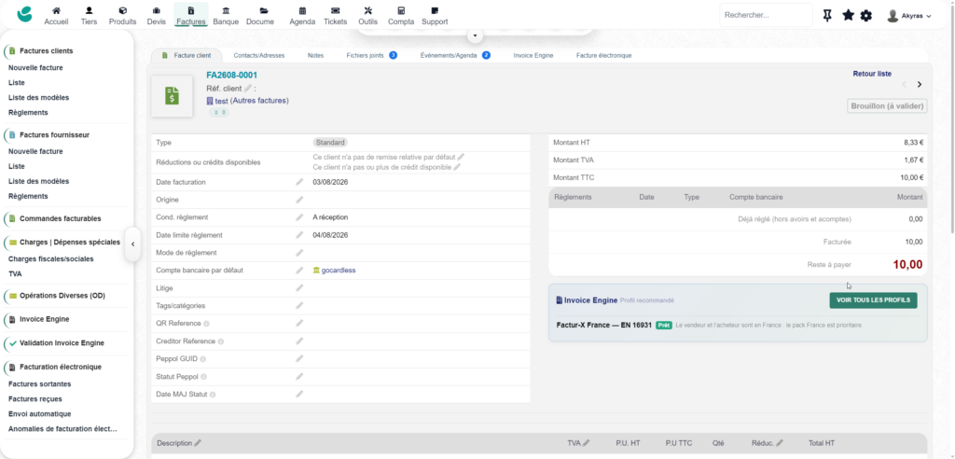Image resolution: width=955 pixels, height=459 pixels.
Task: Open the Banque menu icon
Action: click(226, 10)
